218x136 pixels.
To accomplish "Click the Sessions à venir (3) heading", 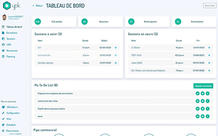I will click(x=48, y=34).
